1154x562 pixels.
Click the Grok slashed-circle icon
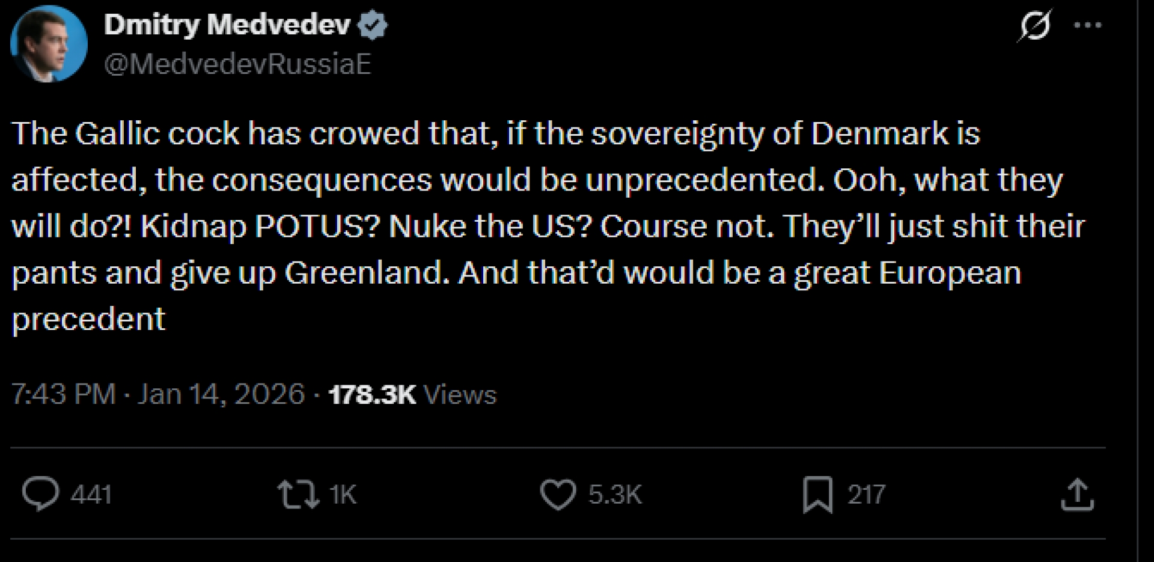pyautogui.click(x=1035, y=26)
